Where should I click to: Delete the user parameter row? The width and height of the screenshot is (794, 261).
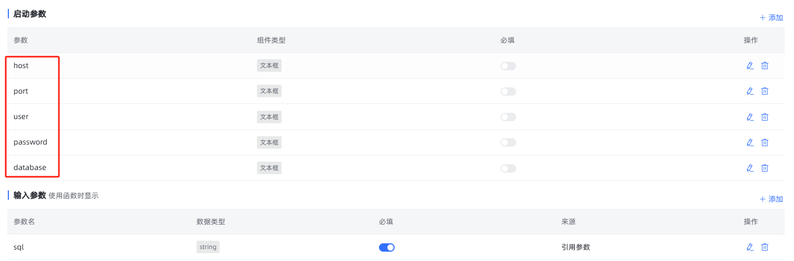coord(765,117)
